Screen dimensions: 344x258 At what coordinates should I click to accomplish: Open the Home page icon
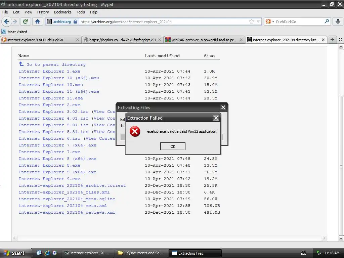coord(38,21)
